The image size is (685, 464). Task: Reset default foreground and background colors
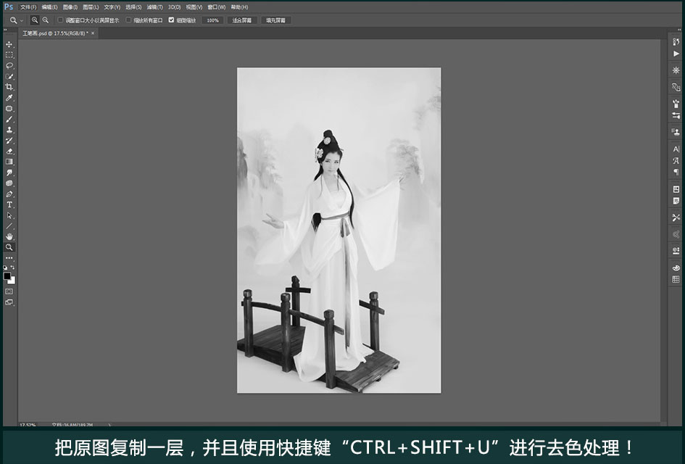[x=5, y=268]
